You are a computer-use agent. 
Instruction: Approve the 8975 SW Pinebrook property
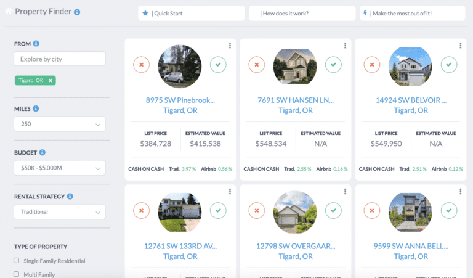tap(218, 64)
